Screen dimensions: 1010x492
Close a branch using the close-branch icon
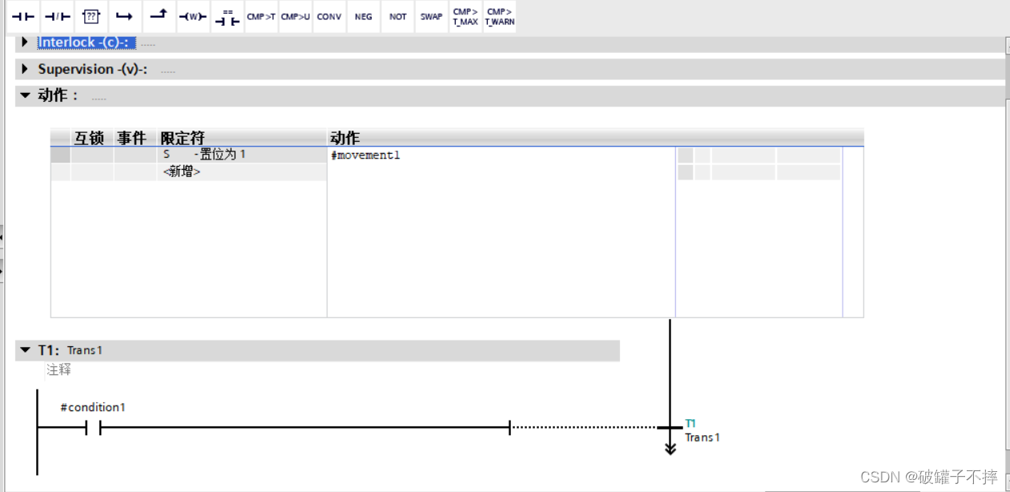158,16
